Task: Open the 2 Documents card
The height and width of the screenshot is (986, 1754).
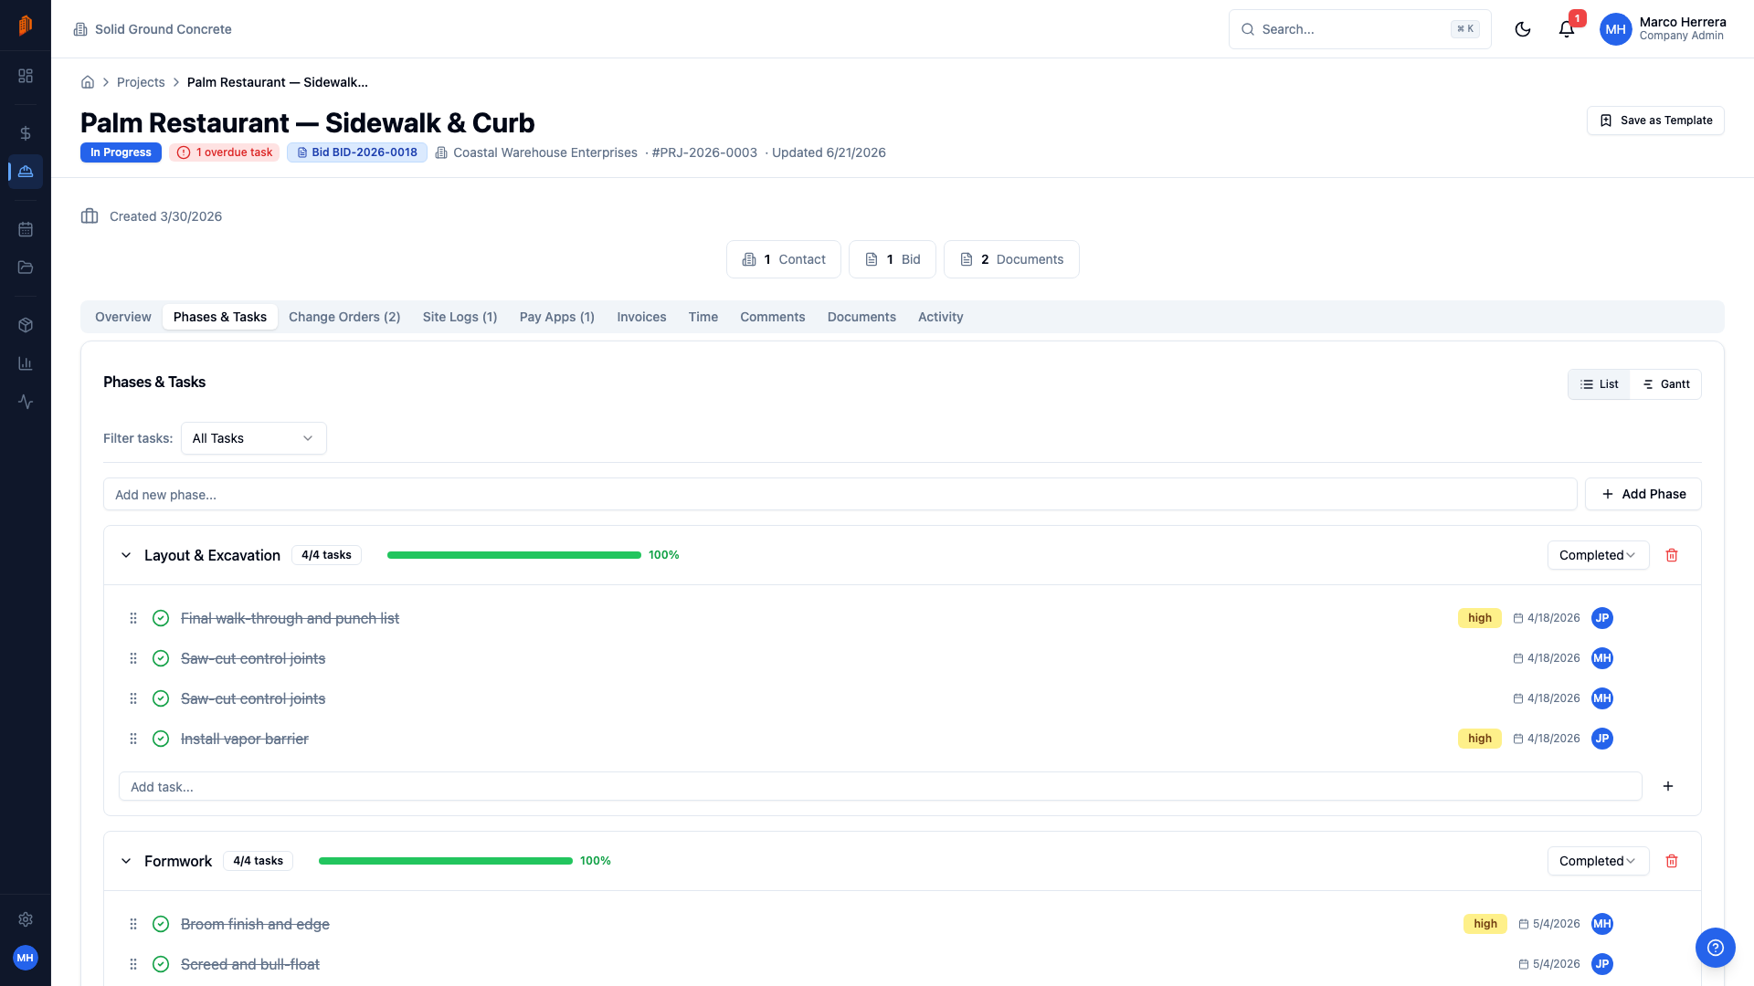Action: [1011, 259]
